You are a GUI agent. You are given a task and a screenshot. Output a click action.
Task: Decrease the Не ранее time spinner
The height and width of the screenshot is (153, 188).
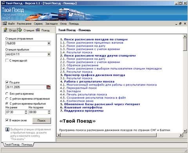26,113
